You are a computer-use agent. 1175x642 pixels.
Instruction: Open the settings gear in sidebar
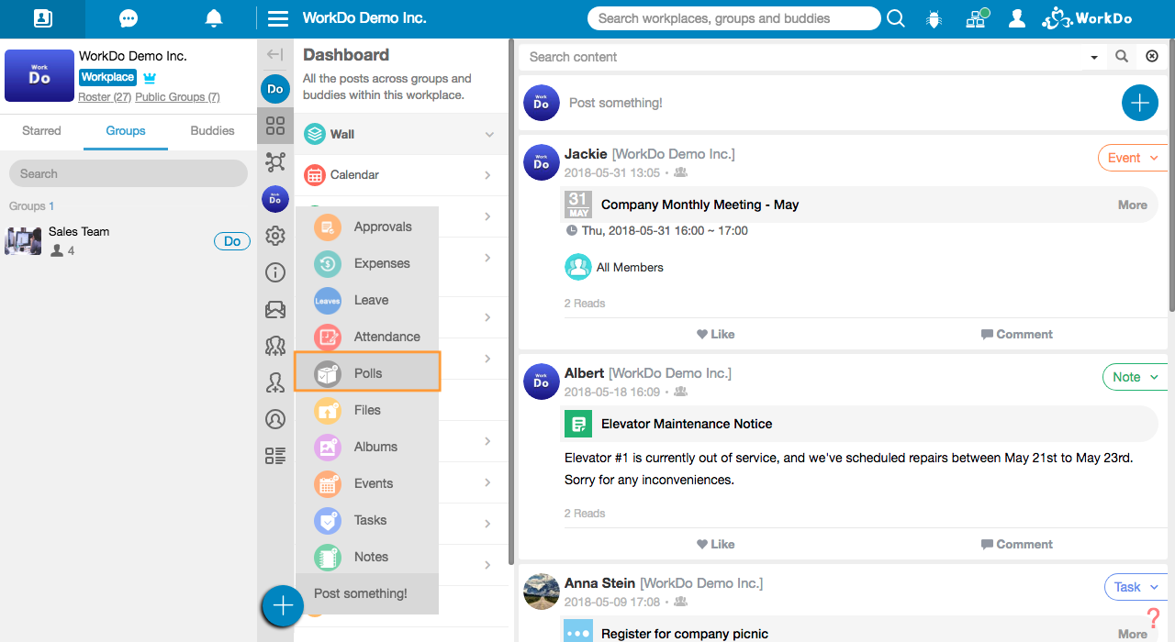point(275,236)
